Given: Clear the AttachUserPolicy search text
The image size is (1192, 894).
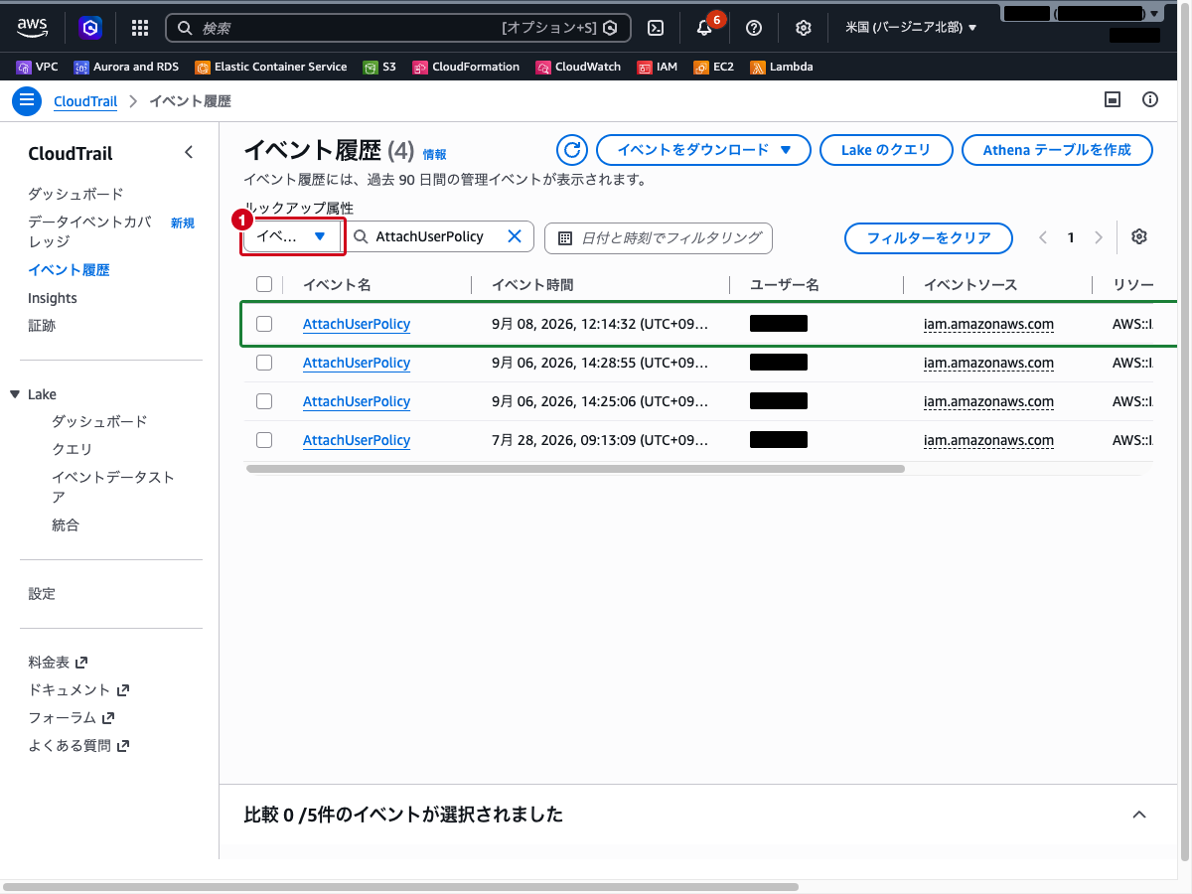Looking at the screenshot, I should 515,236.
